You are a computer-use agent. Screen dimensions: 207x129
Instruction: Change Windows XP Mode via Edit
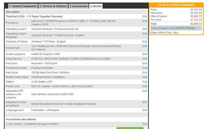[145, 41]
